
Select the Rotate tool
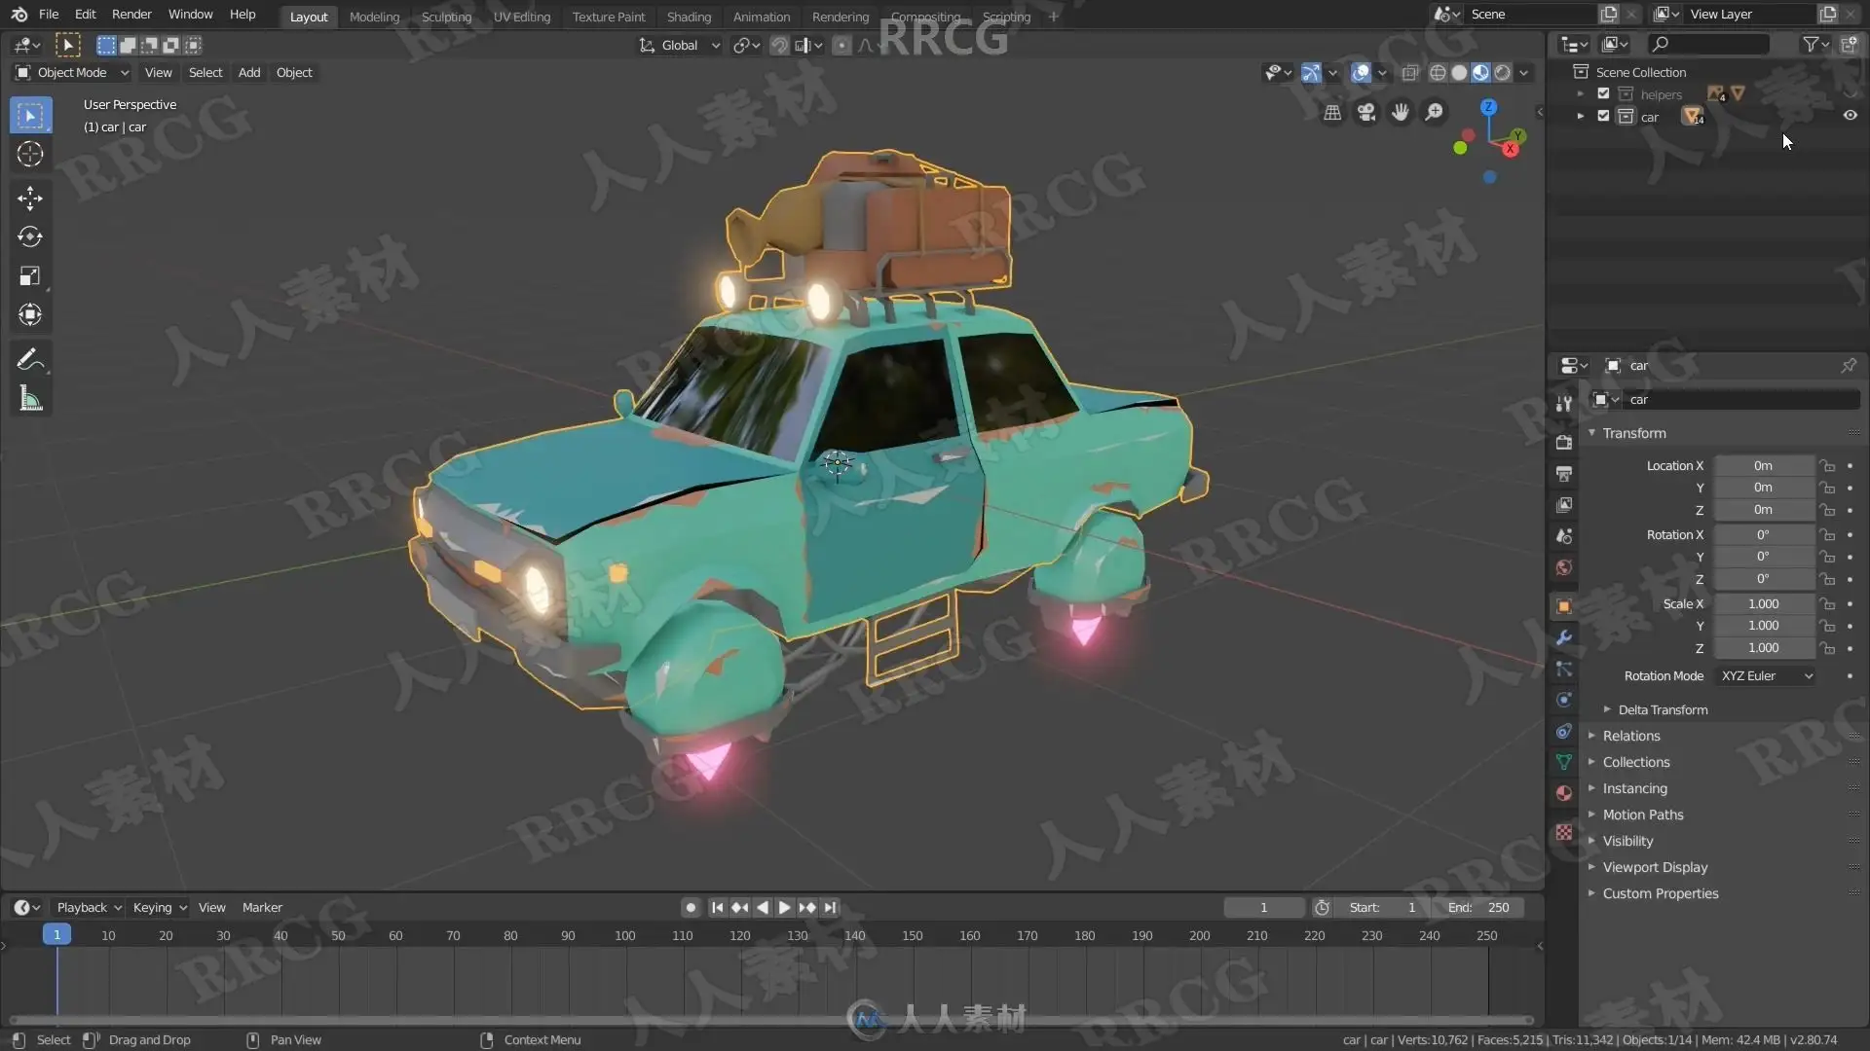coord(29,236)
